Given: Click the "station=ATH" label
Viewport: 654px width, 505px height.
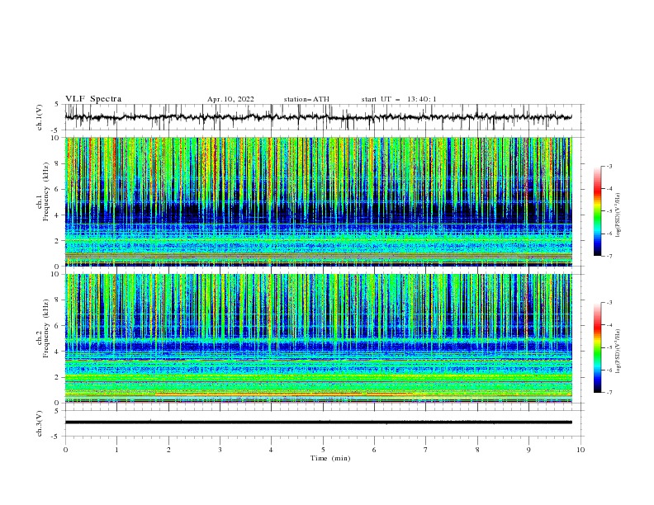Looking at the screenshot, I should [x=306, y=99].
